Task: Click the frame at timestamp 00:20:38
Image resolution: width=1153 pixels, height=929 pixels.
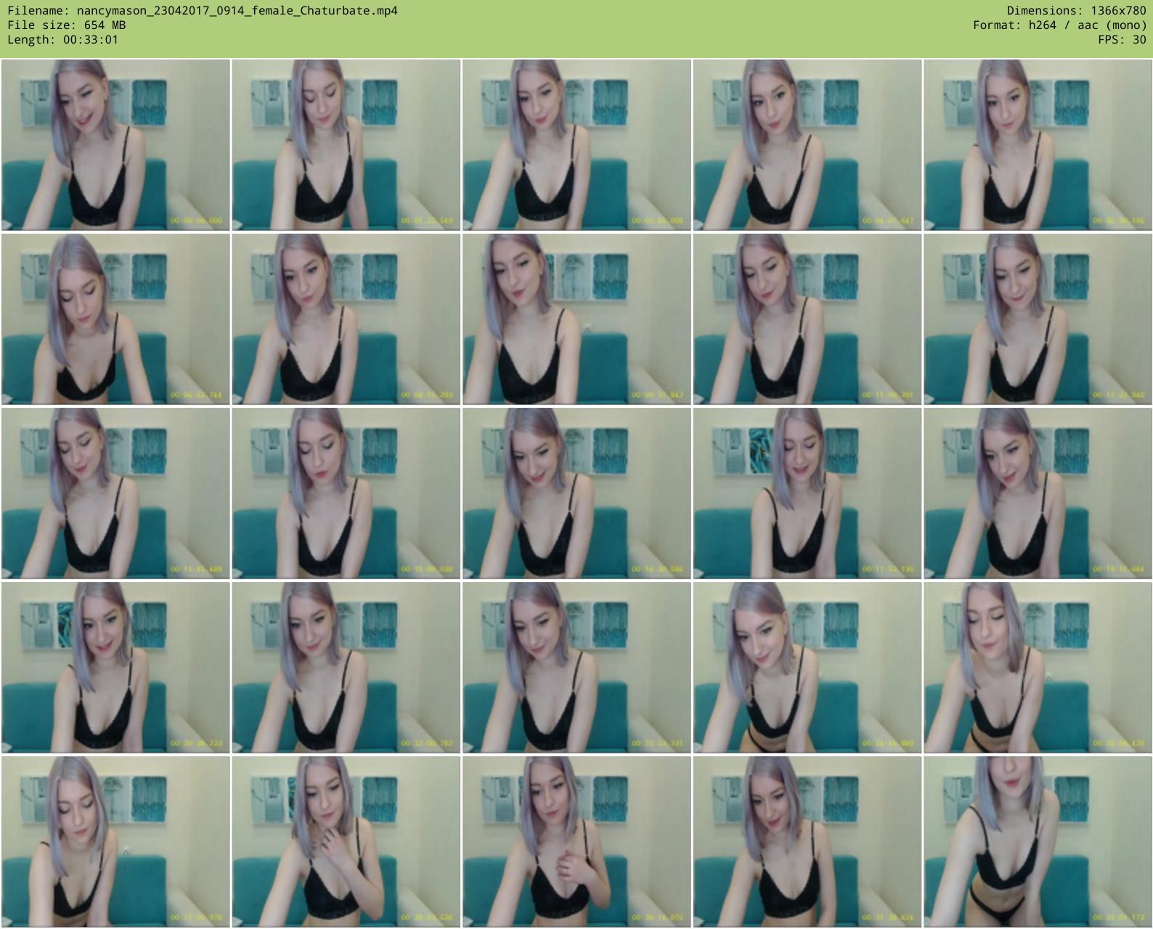Action: [x=115, y=668]
